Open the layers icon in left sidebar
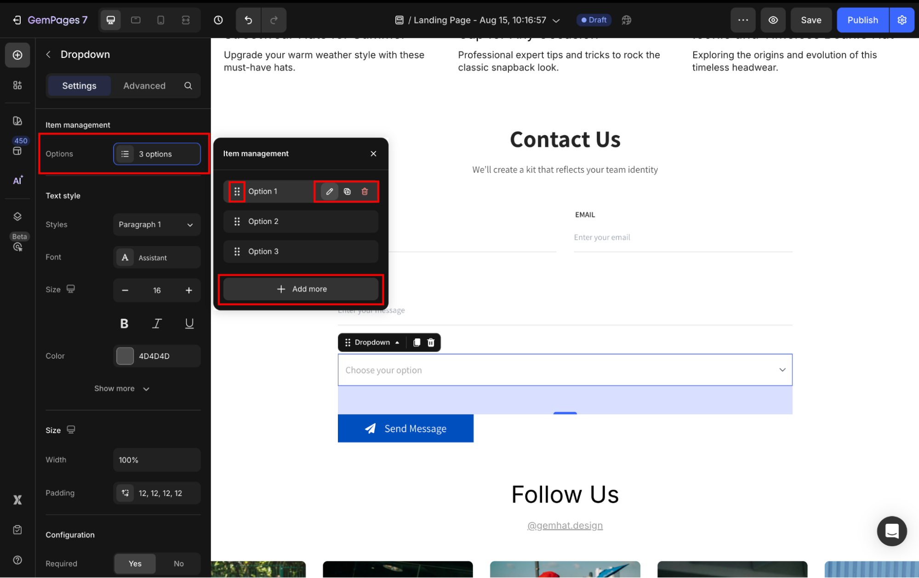 (x=17, y=216)
